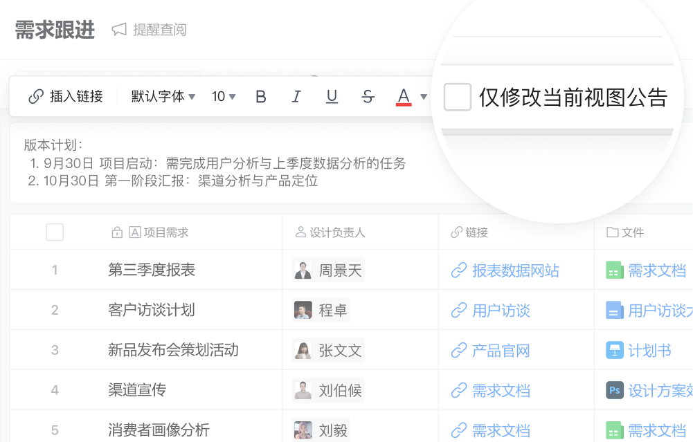Click the Photoshop file icon in row 4
This screenshot has width=693, height=442.
[614, 390]
